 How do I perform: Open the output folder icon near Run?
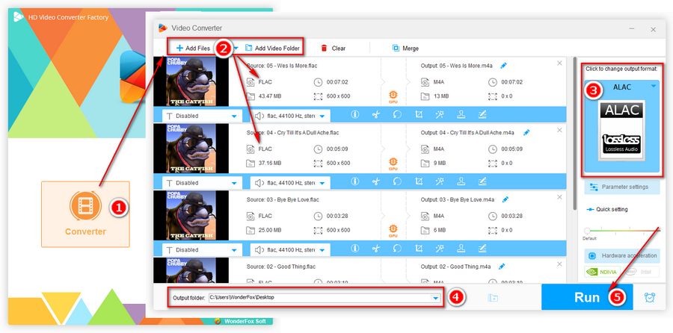pyautogui.click(x=493, y=298)
